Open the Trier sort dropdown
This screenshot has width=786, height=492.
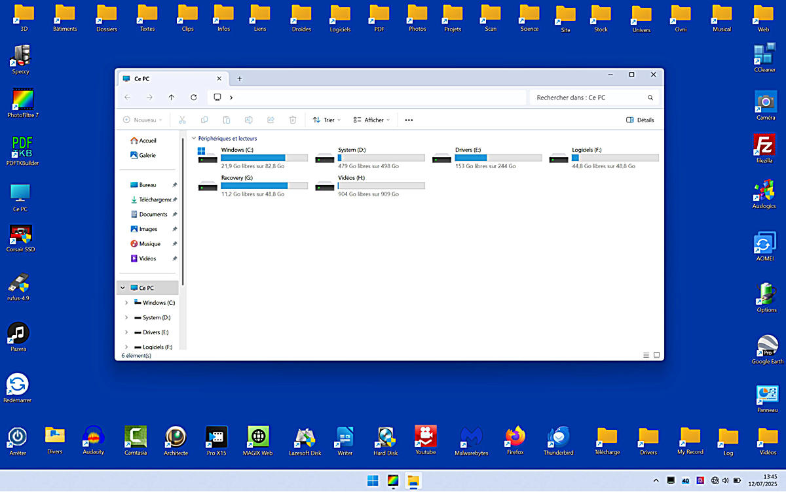pos(326,120)
